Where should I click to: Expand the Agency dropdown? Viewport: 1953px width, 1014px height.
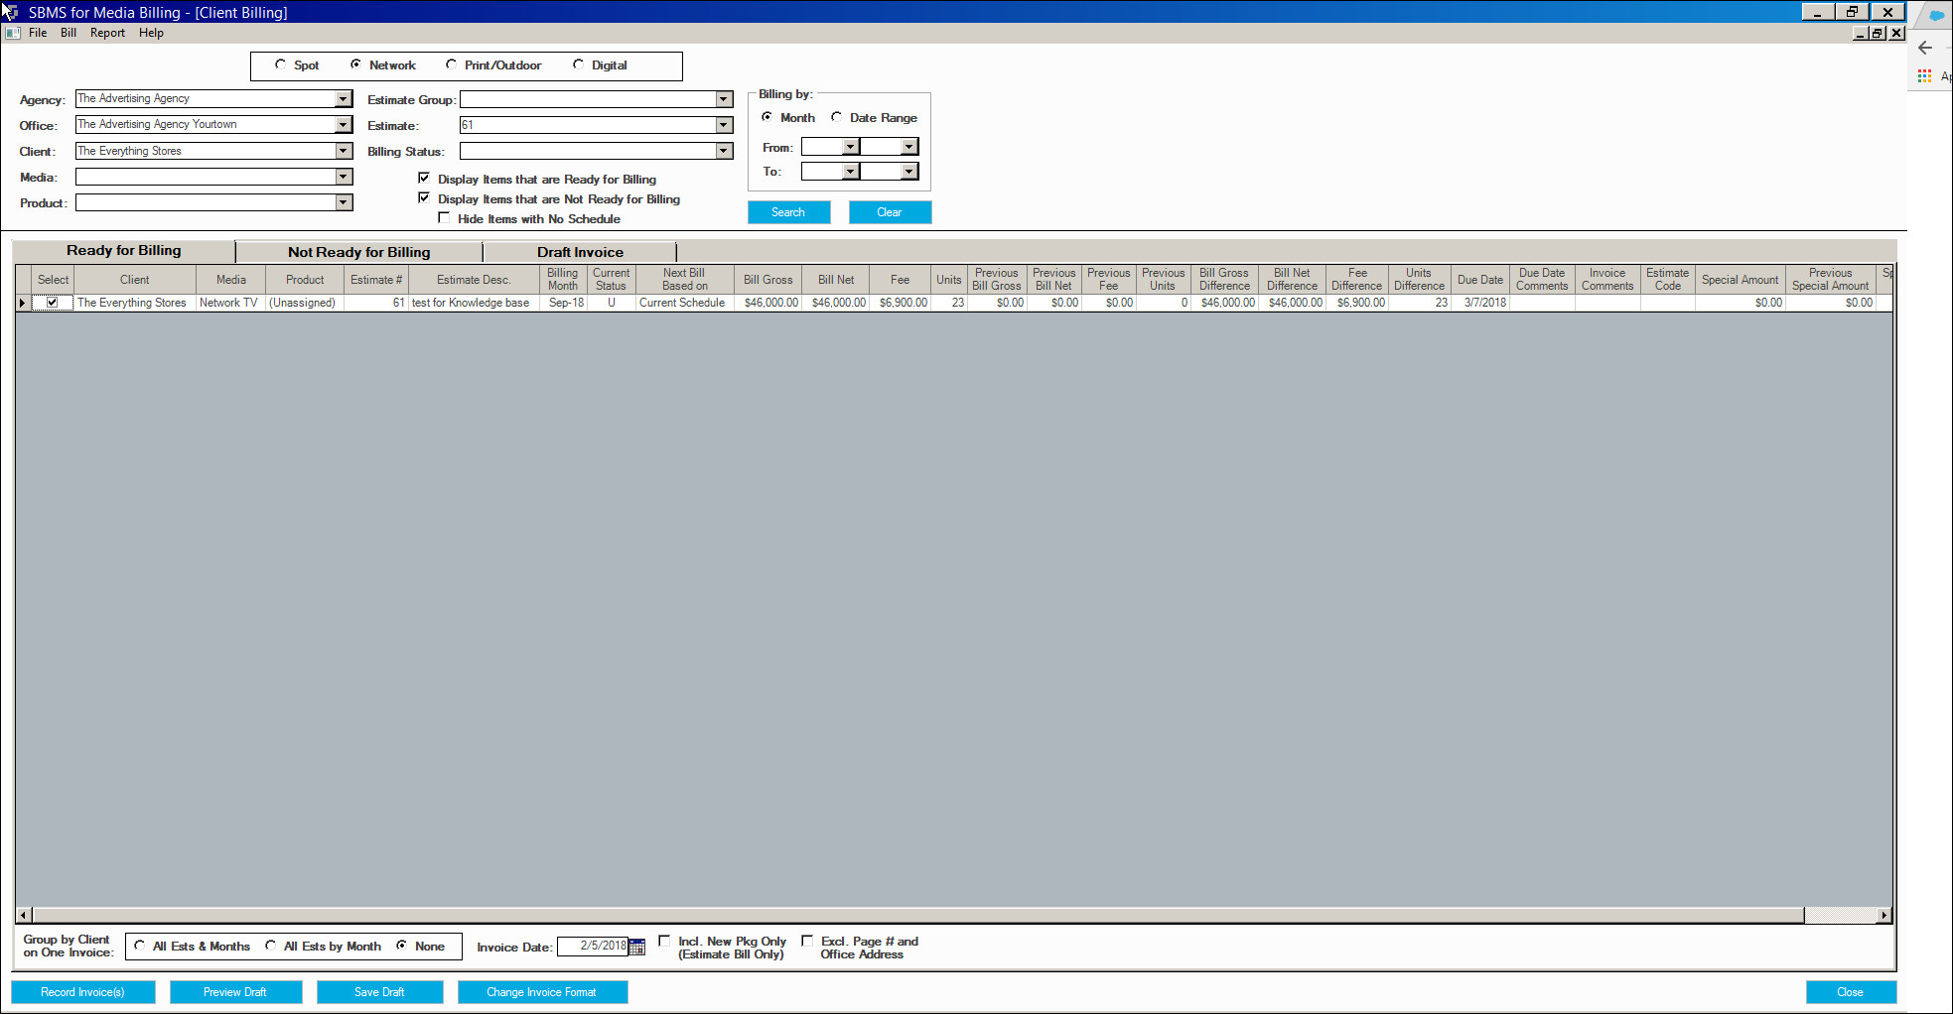pos(344,98)
